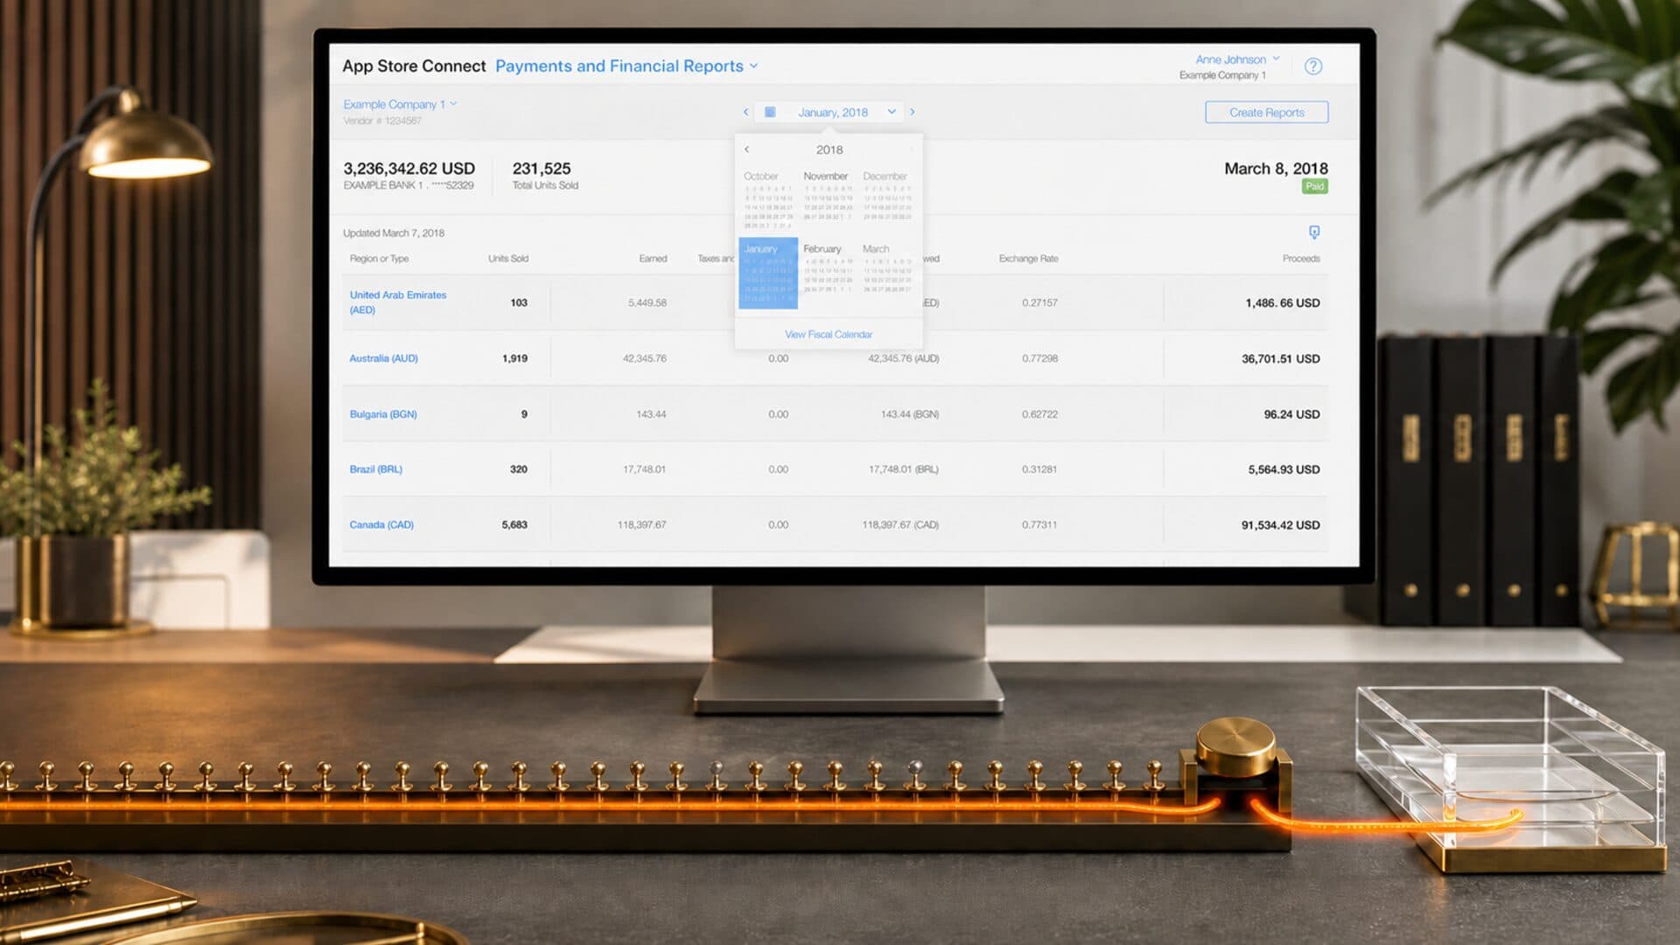
Task: Click the 17,748.01 (BRL) owed amount
Action: pos(903,469)
